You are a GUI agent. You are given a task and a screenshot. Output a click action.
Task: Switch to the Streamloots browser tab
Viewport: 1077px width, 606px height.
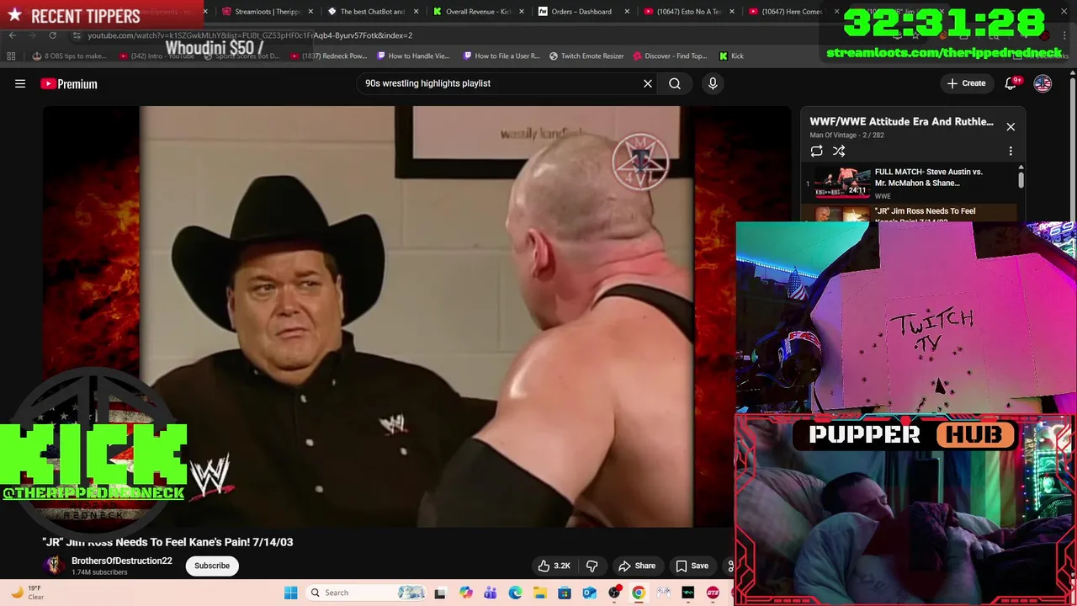(268, 12)
